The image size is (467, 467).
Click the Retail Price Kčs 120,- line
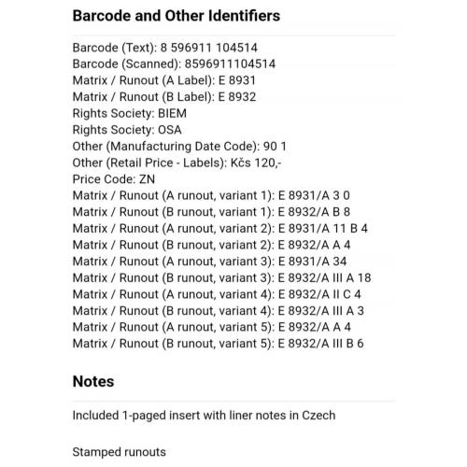click(177, 163)
